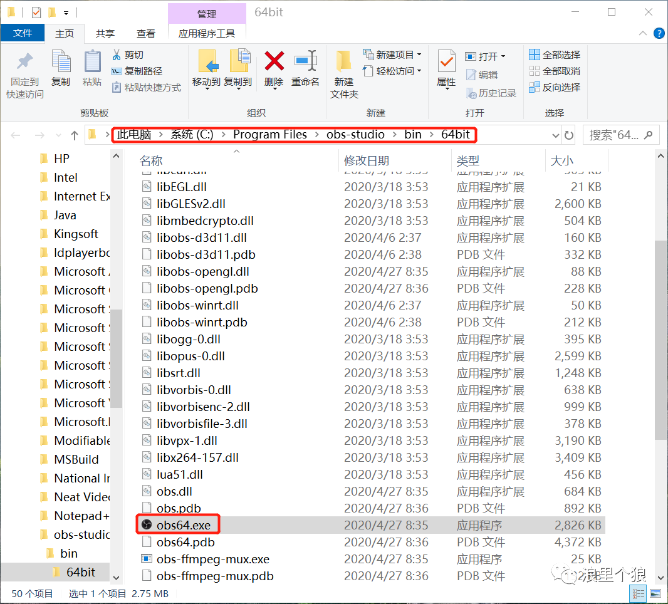Click History (历史记录) in the ribbon
This screenshot has height=604, width=668.
point(491,93)
